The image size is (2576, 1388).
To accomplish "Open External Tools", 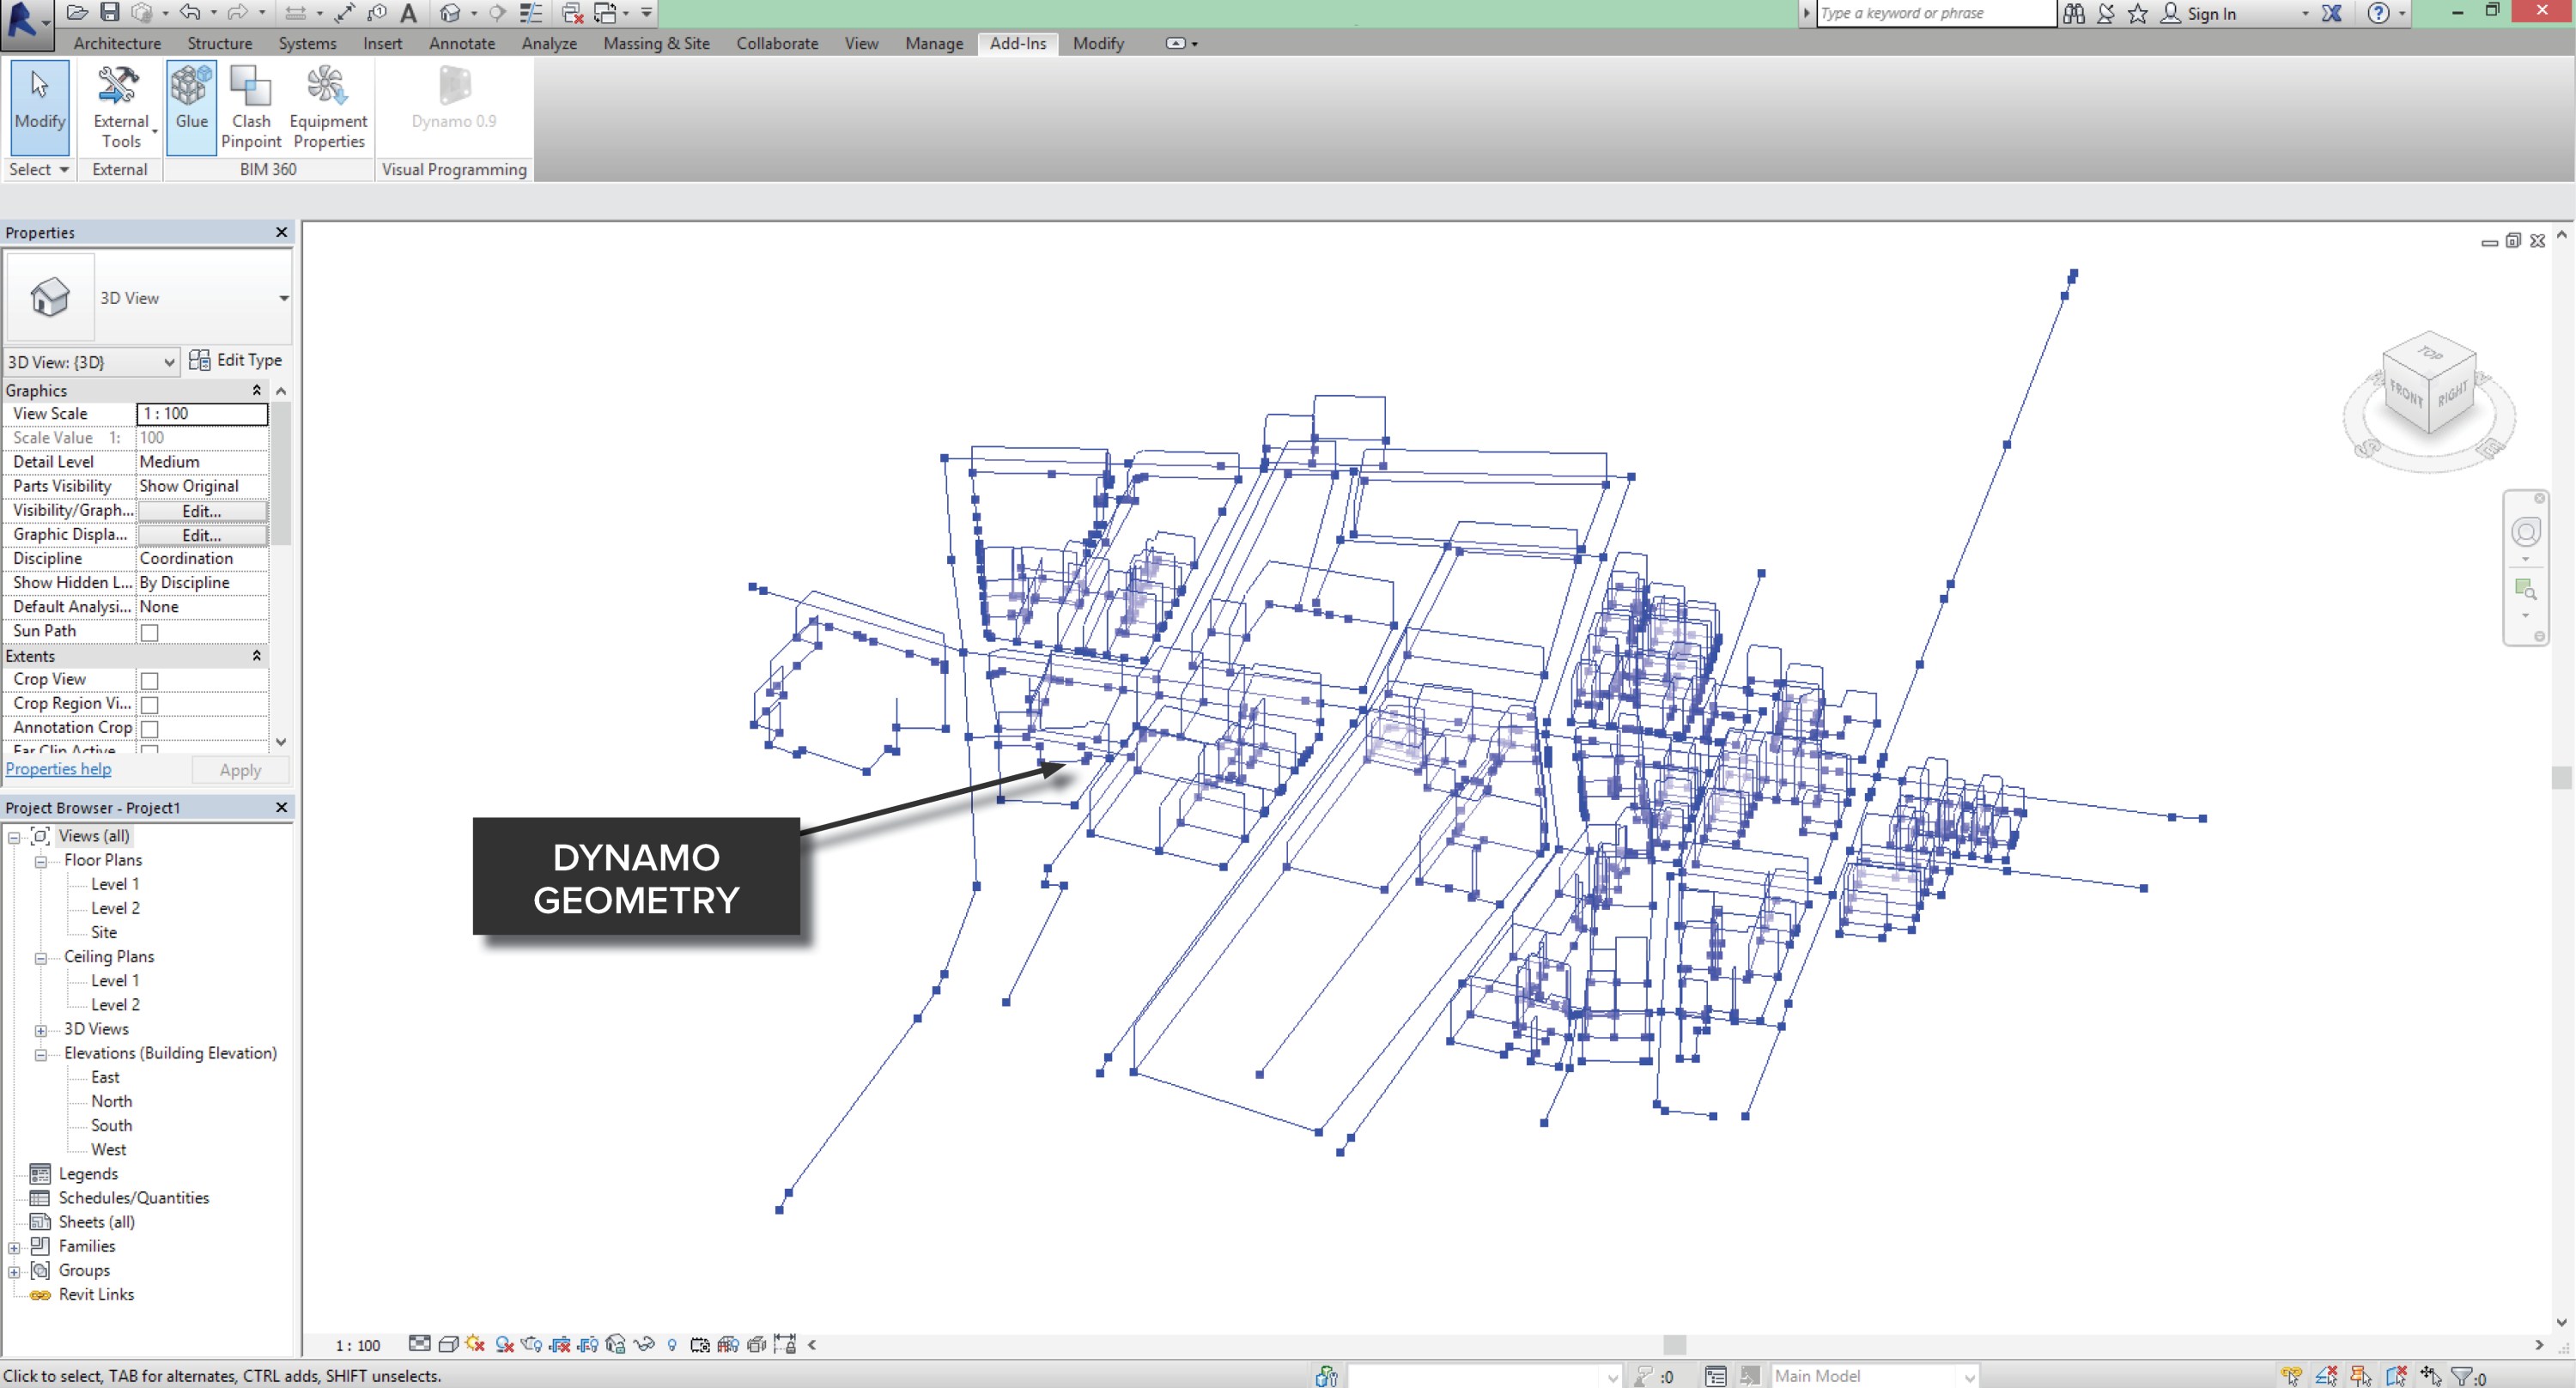I will pyautogui.click(x=118, y=105).
